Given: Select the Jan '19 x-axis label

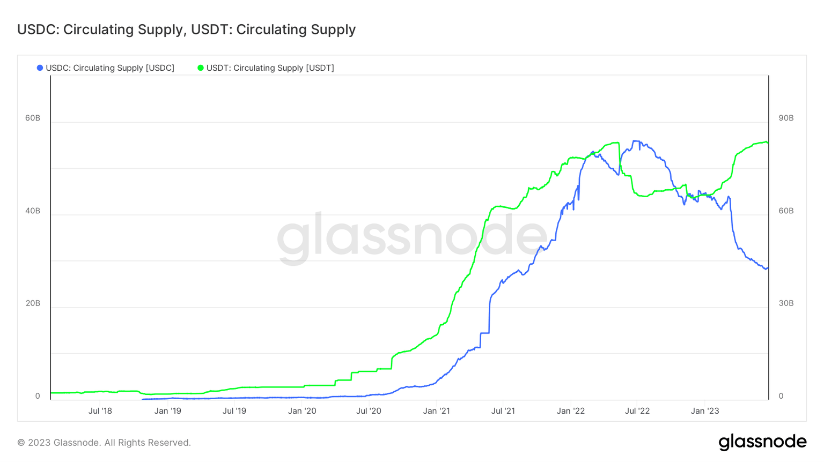Looking at the screenshot, I should pyautogui.click(x=168, y=411).
